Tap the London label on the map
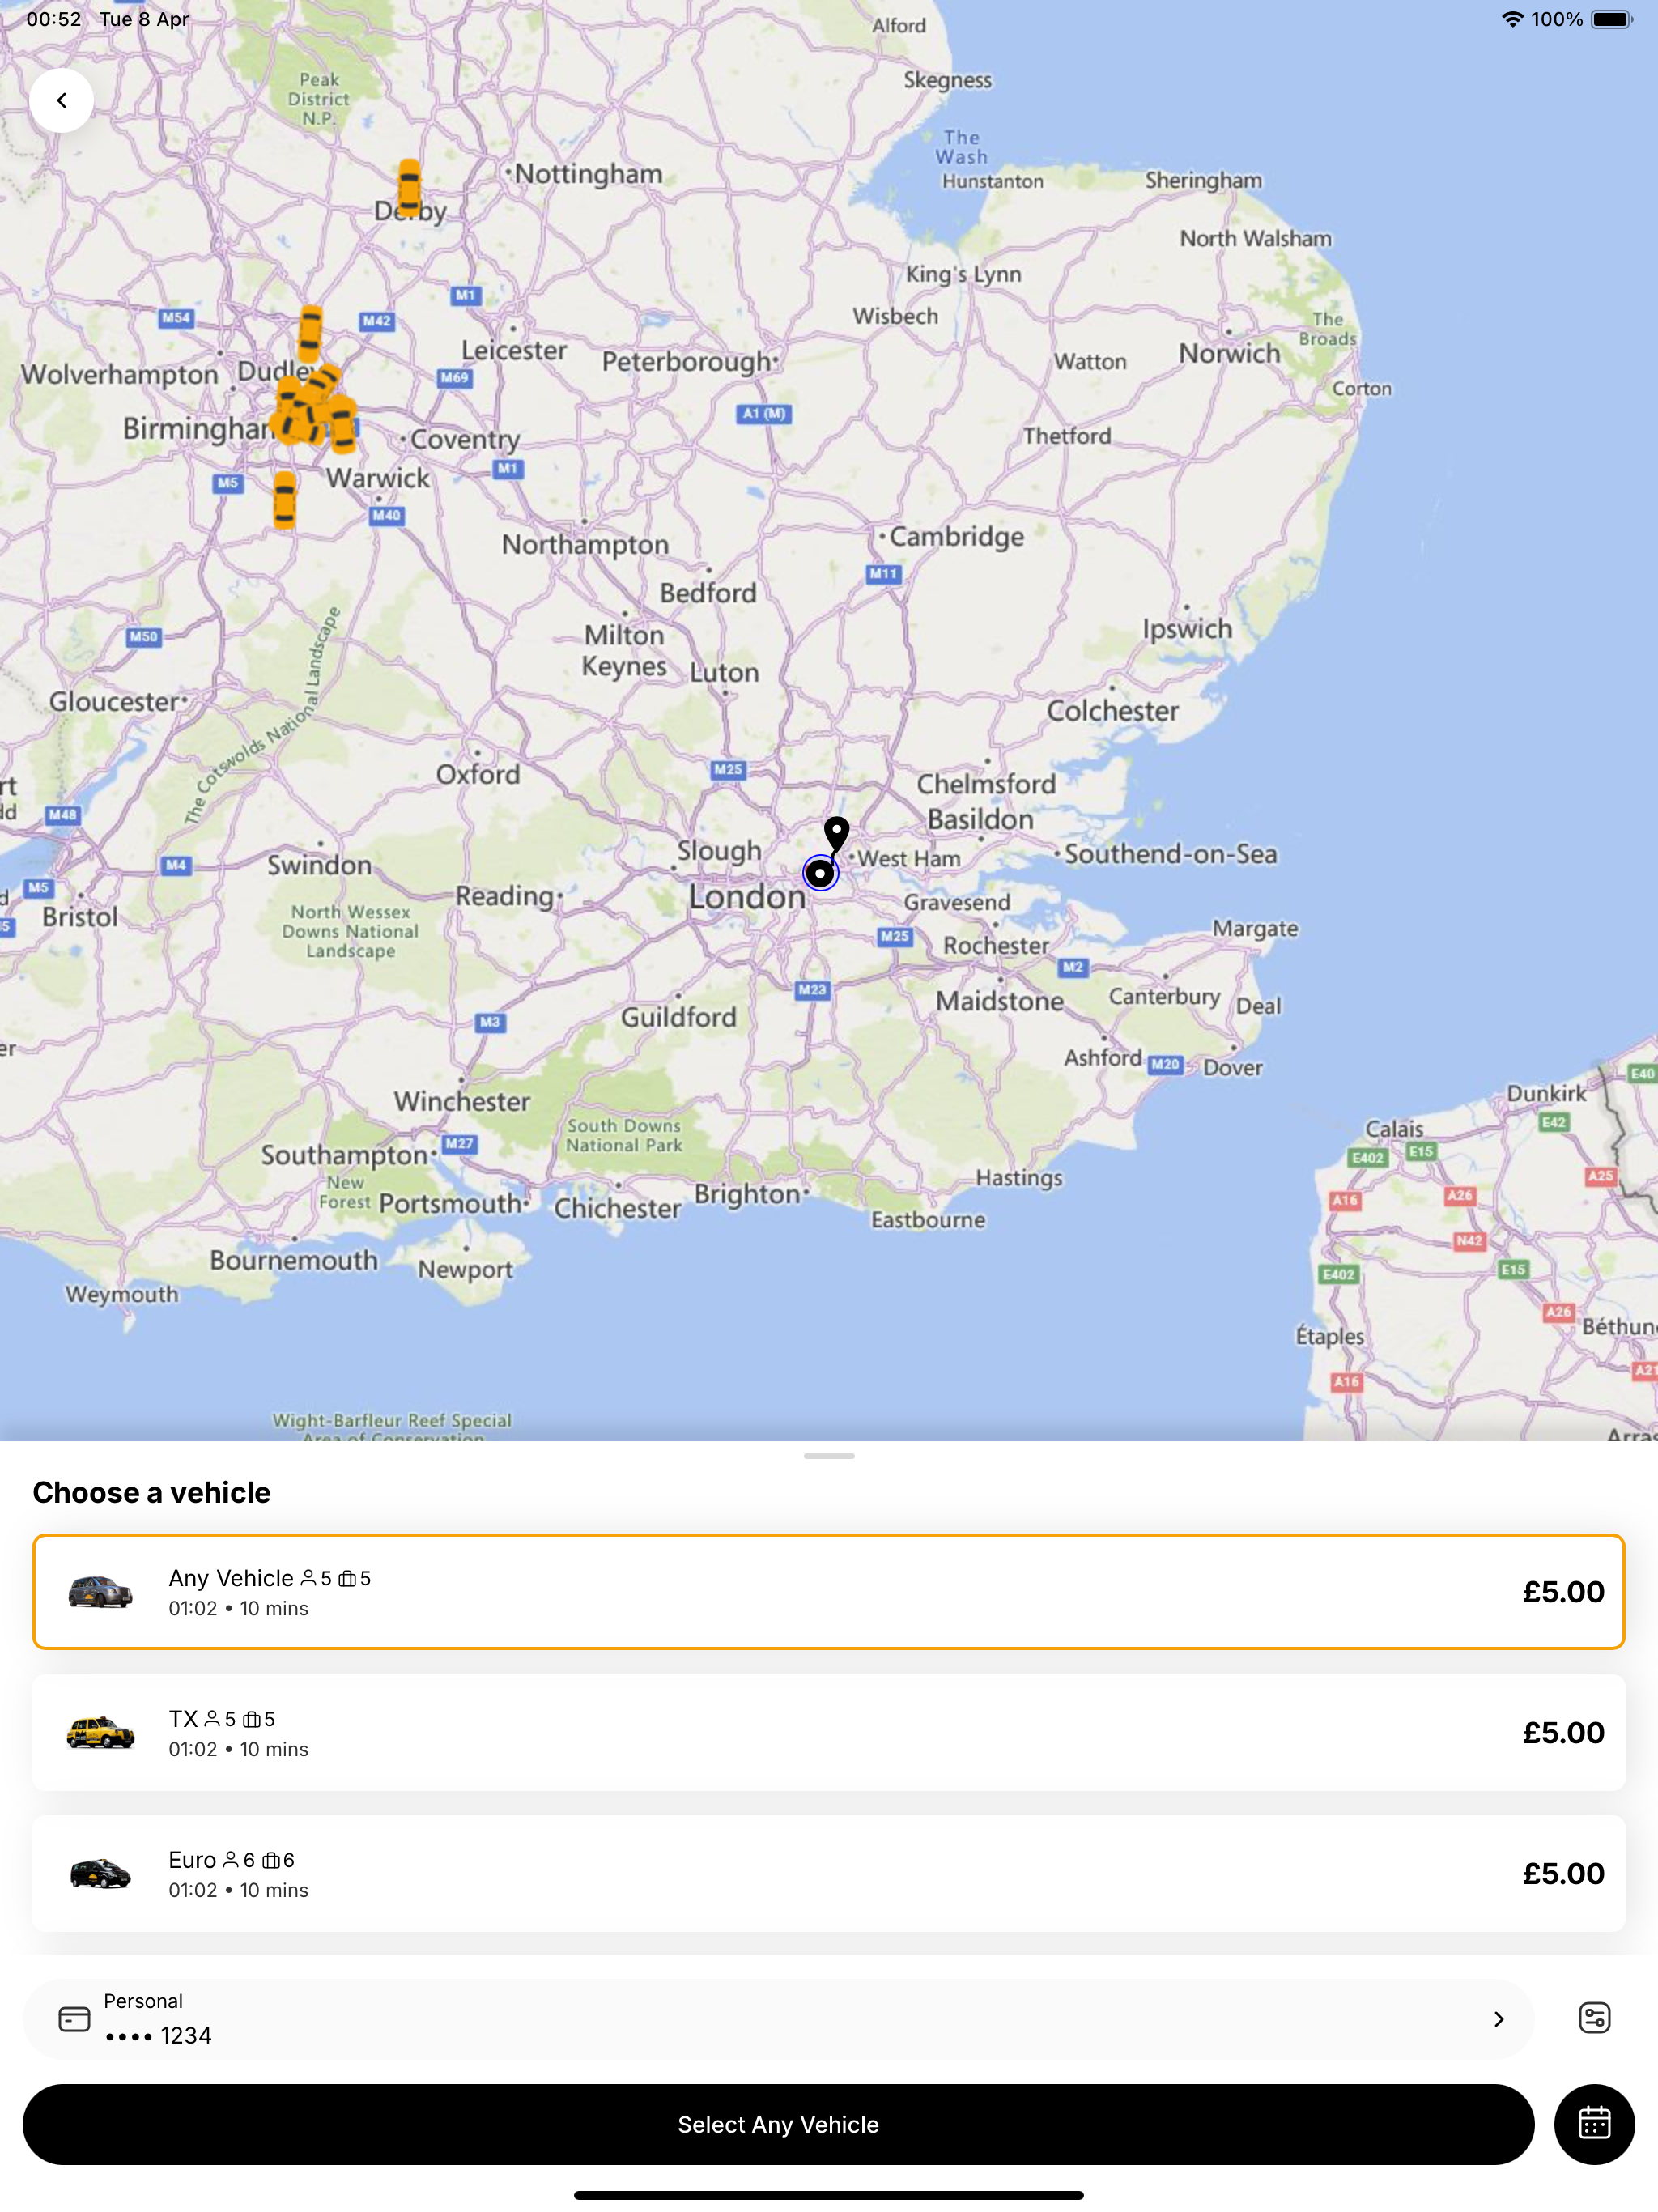The height and width of the screenshot is (2212, 1658). [747, 897]
